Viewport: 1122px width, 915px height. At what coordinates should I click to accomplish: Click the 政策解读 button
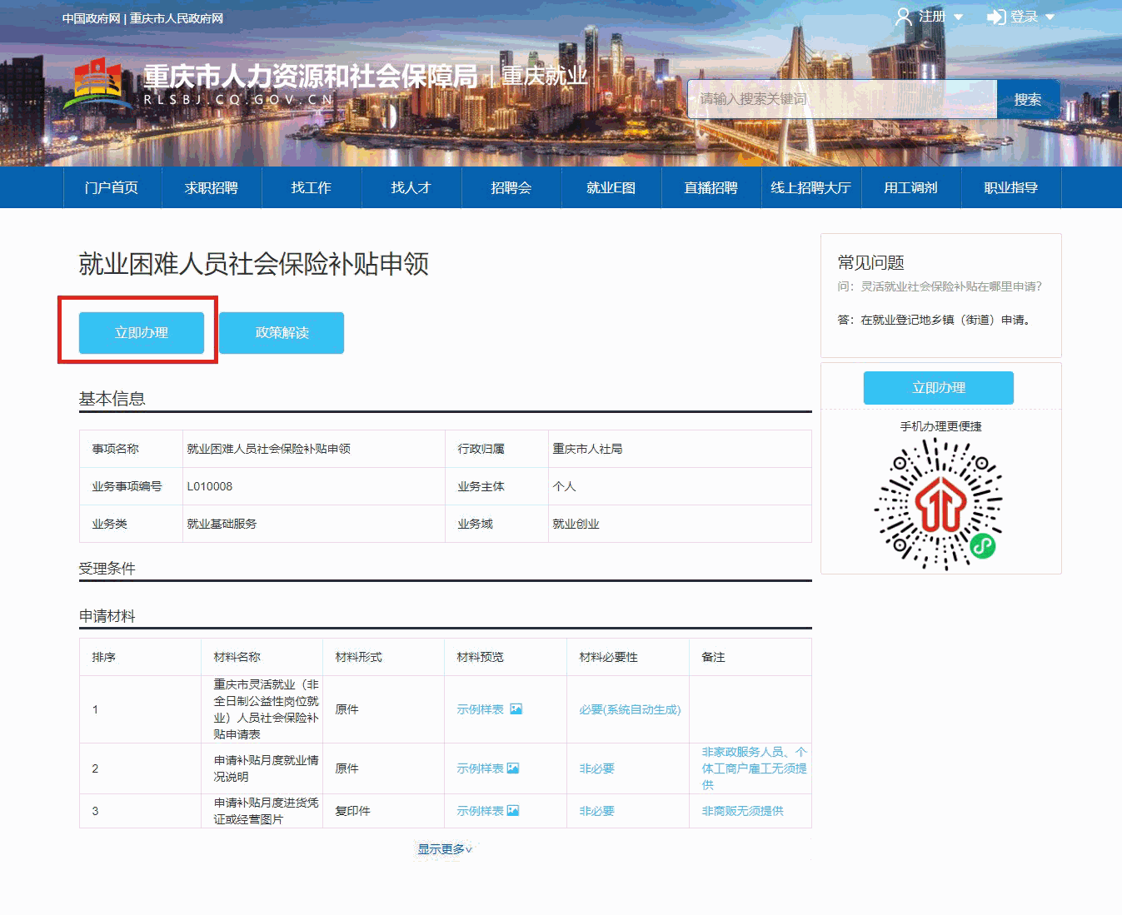pyautogui.click(x=282, y=333)
